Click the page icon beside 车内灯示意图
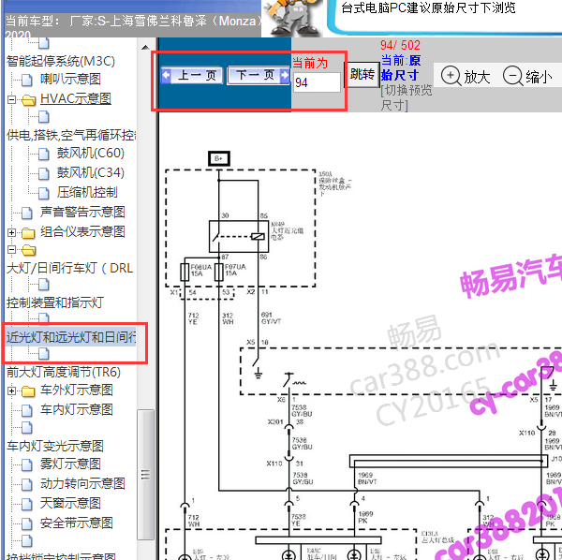Image resolution: width=562 pixels, height=560 pixels. click(27, 410)
